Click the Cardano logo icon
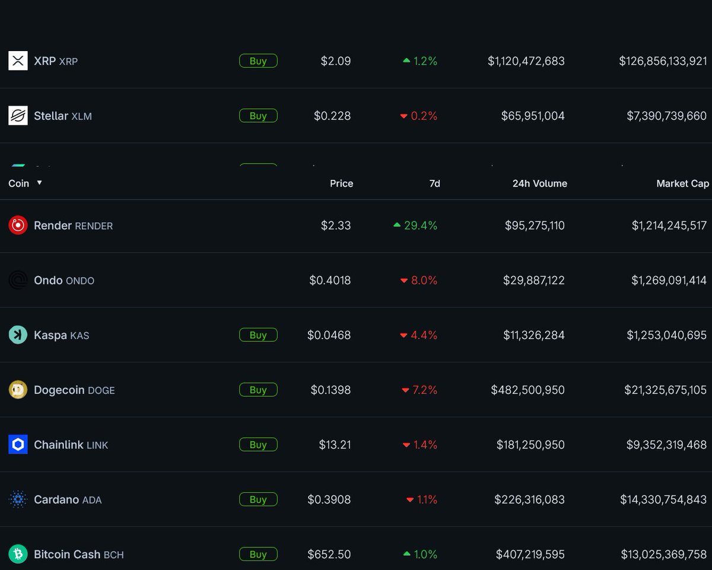 tap(18, 499)
